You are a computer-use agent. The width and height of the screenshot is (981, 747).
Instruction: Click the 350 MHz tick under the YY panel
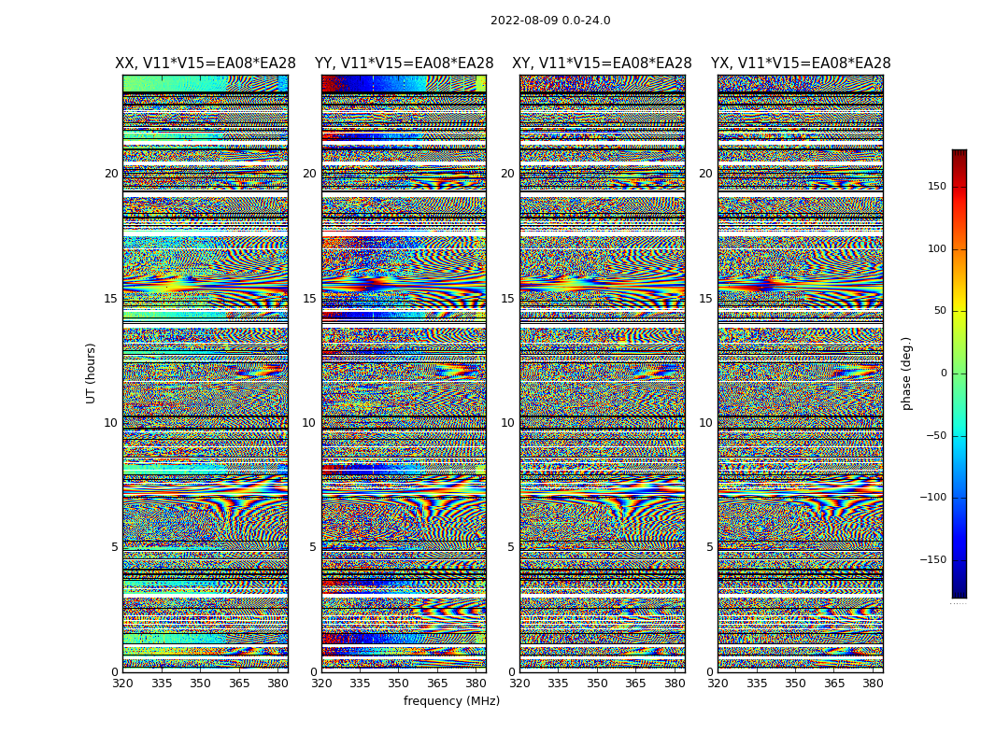pyautogui.click(x=399, y=684)
